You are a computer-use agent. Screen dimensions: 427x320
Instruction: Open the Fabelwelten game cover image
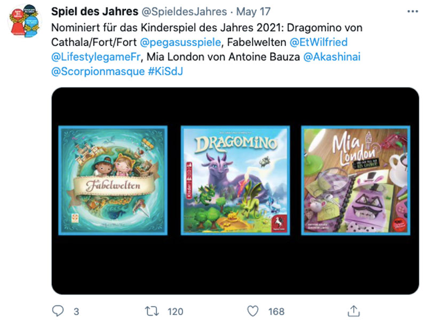[113, 180]
